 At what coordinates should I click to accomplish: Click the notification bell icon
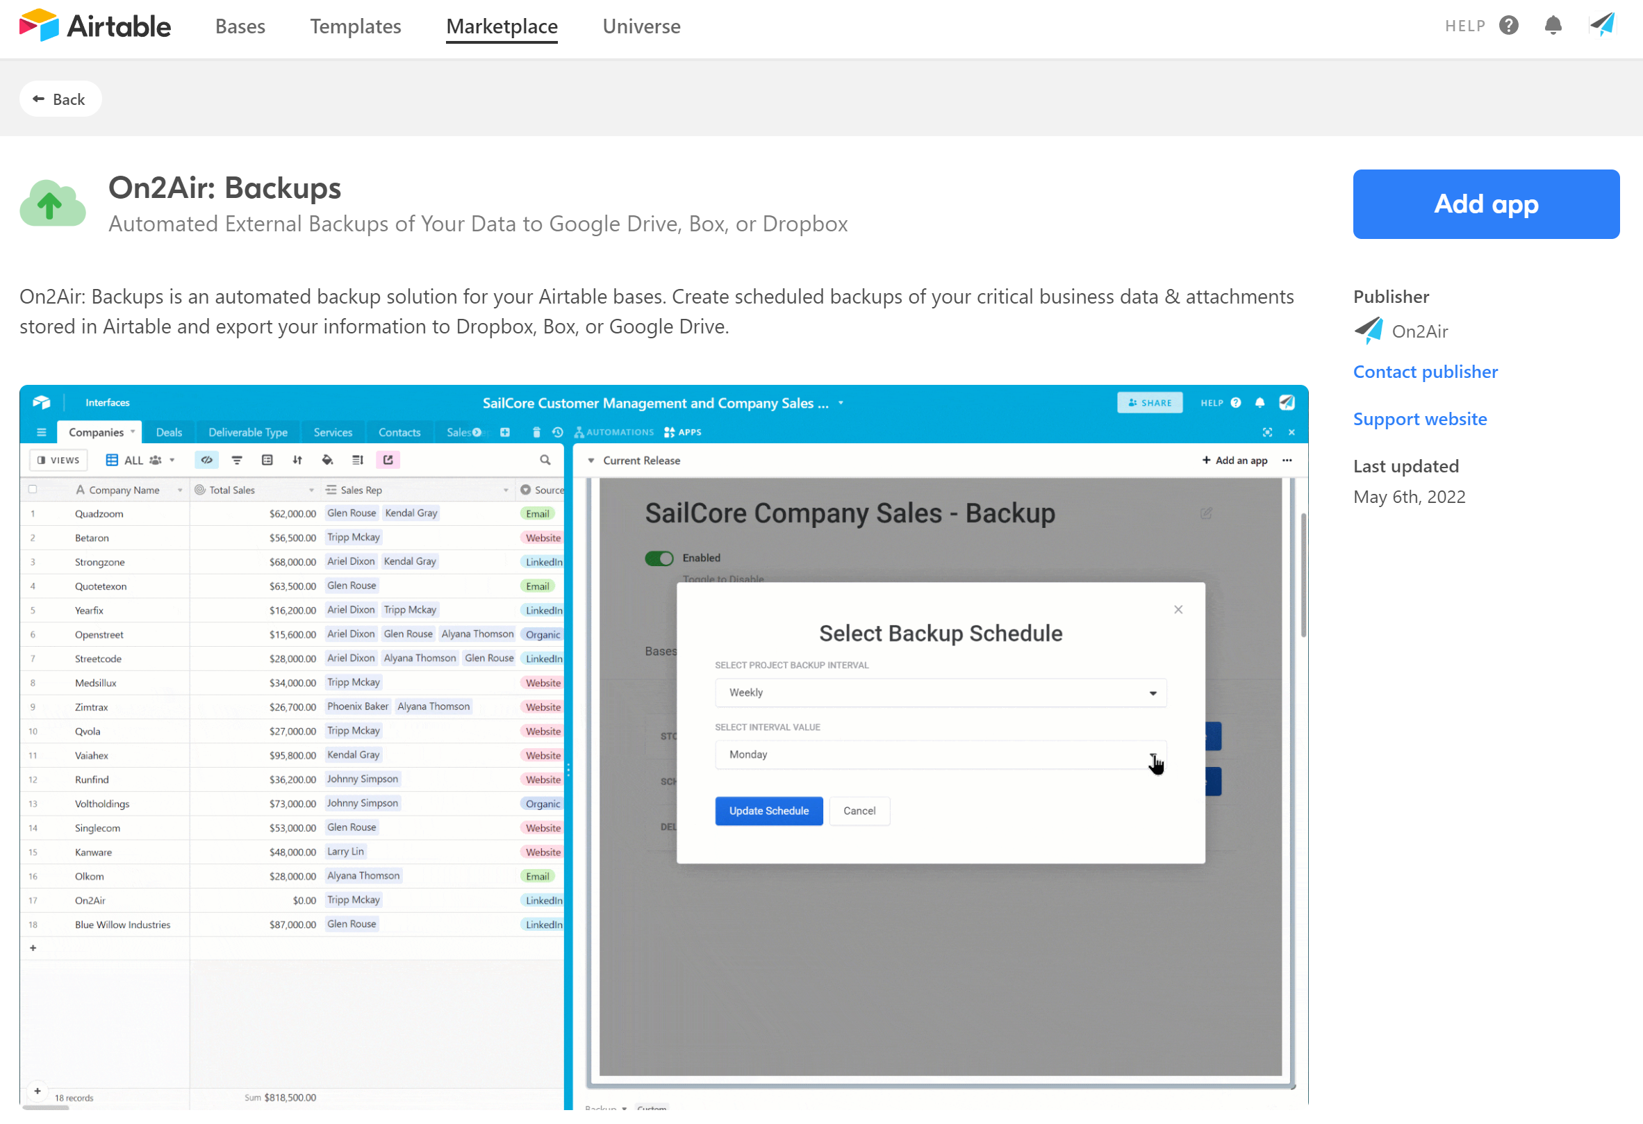tap(1552, 25)
